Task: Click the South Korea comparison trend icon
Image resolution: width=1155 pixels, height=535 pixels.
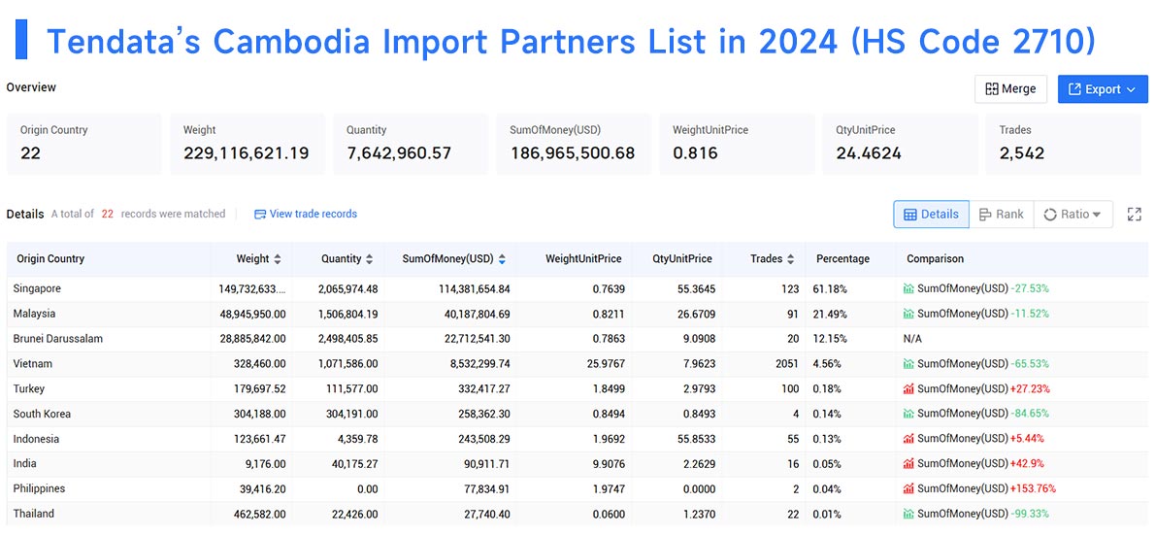Action: [908, 415]
